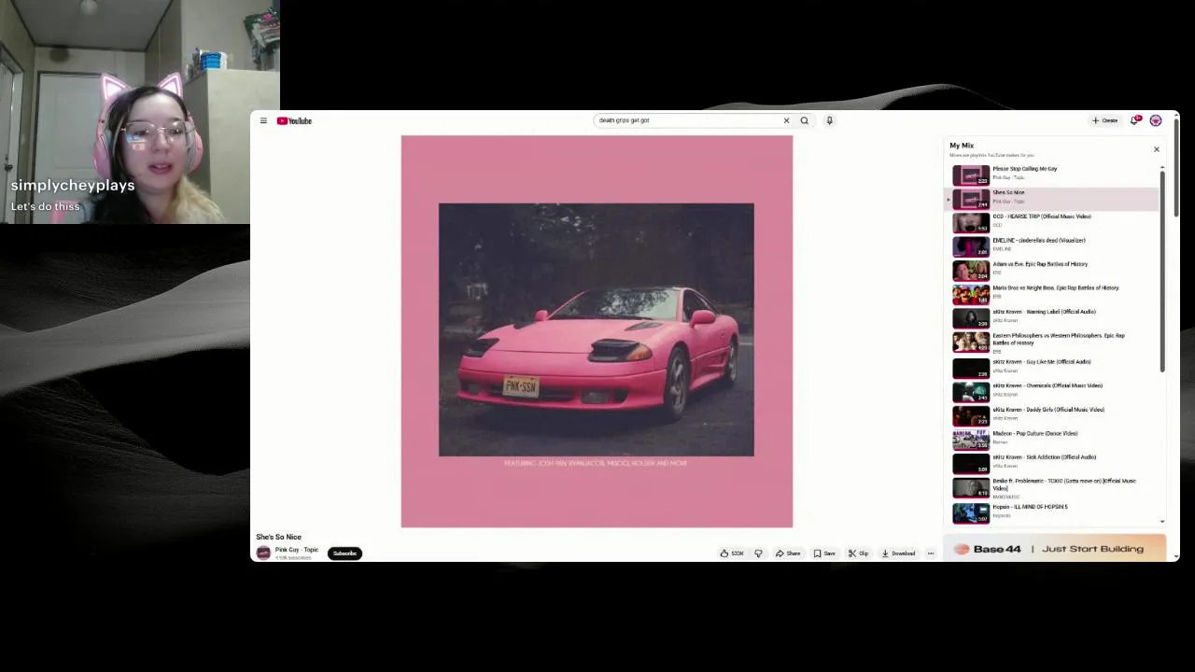Play 'OCD - HEARSE TRIP (Official Music Video)'

point(1053,221)
